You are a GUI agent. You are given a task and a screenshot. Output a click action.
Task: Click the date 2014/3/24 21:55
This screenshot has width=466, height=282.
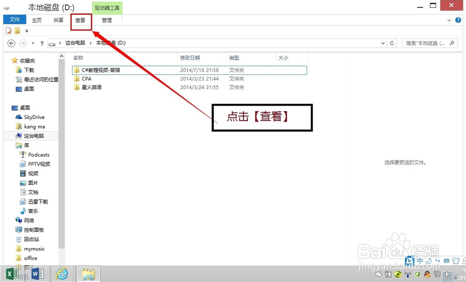(199, 87)
